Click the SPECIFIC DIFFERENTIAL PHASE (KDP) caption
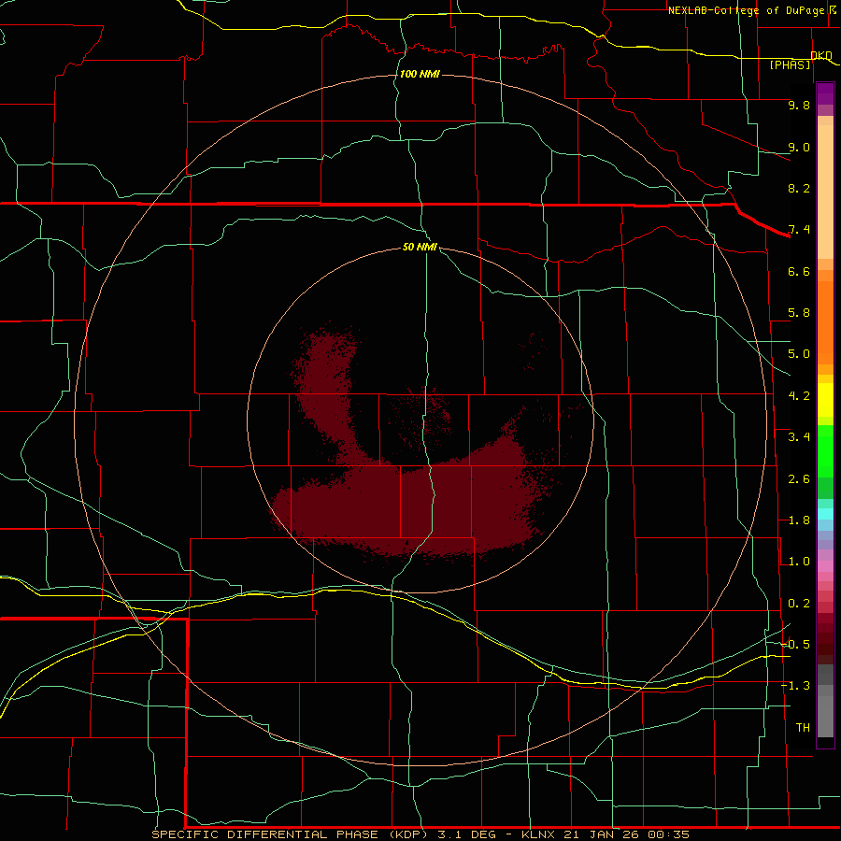The height and width of the screenshot is (841, 841). (x=291, y=834)
